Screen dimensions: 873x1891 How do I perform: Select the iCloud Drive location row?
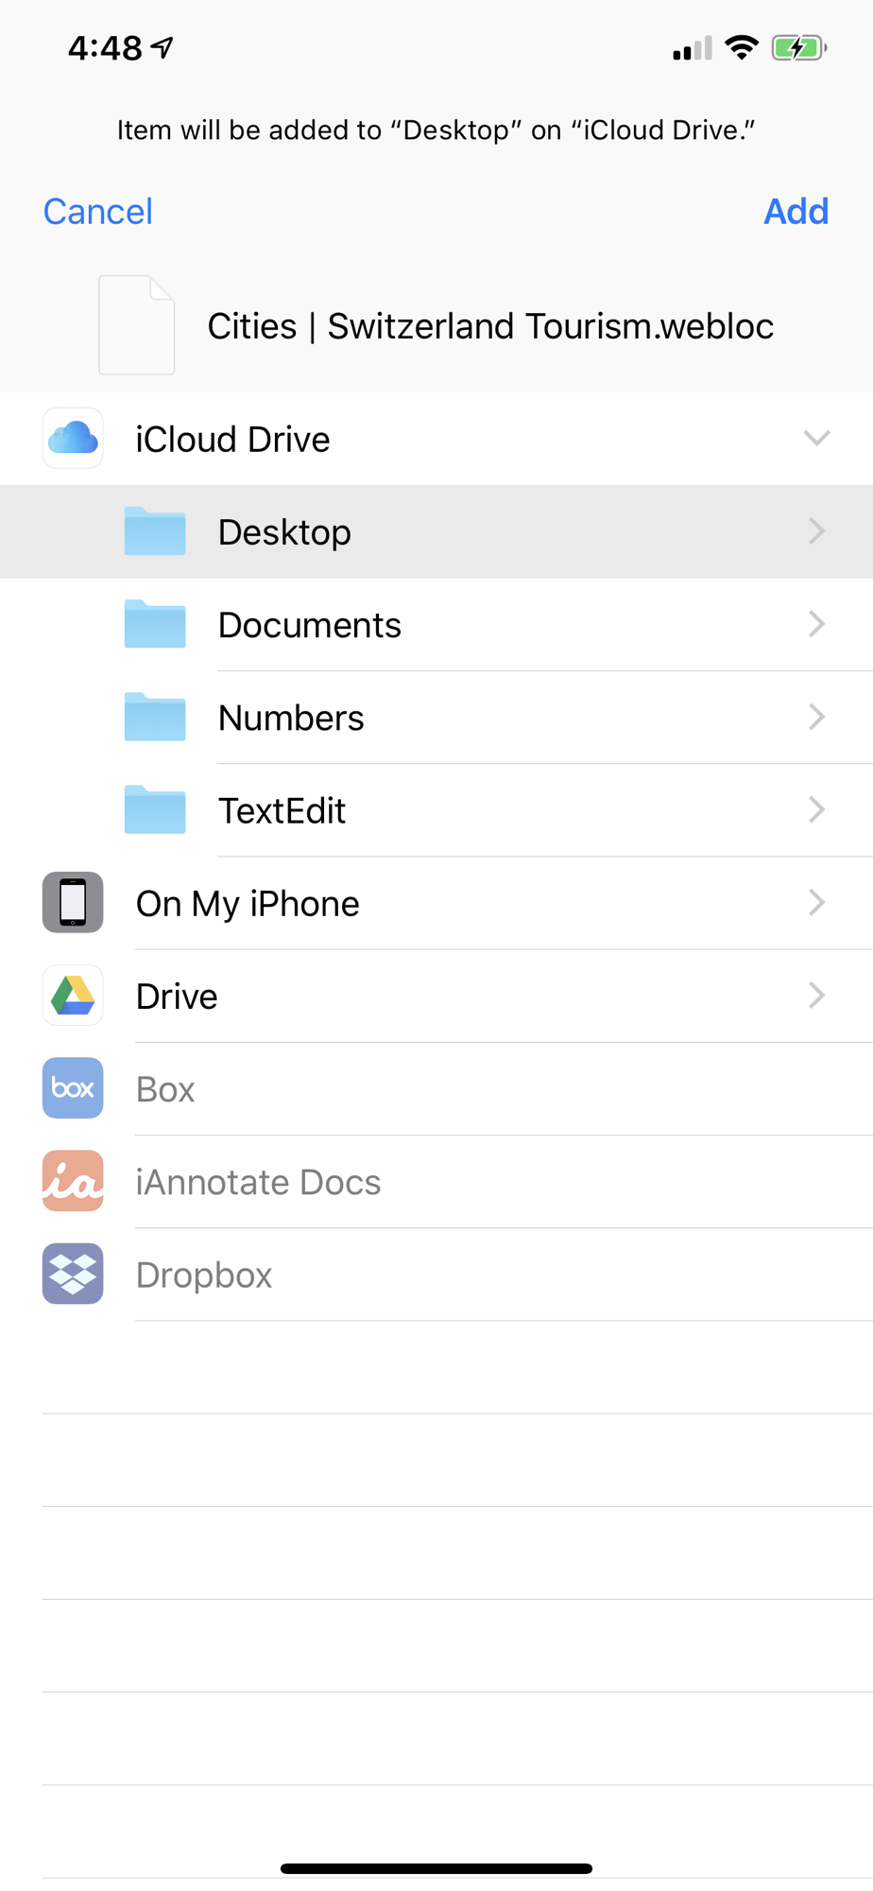tap(436, 439)
